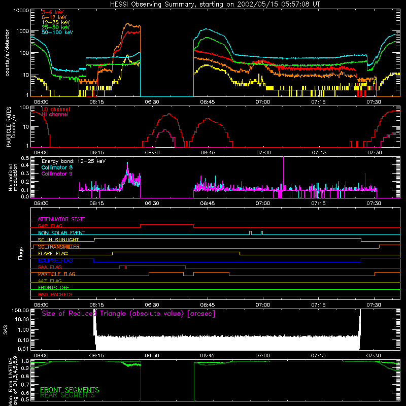Image resolution: width=406 pixels, height=406 pixels.
Task: Click the GAP_FLAG label
Action: [50, 226]
